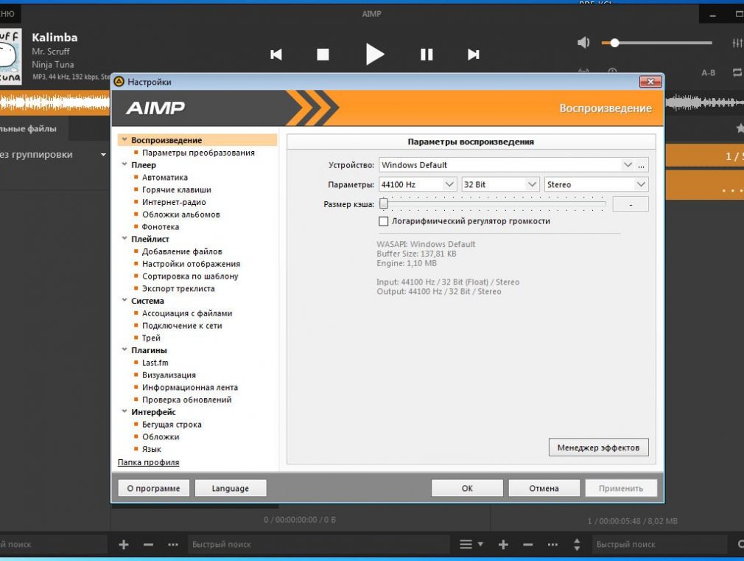Open left playlist more options ellipsis
The height and width of the screenshot is (561, 744).
[x=173, y=544]
